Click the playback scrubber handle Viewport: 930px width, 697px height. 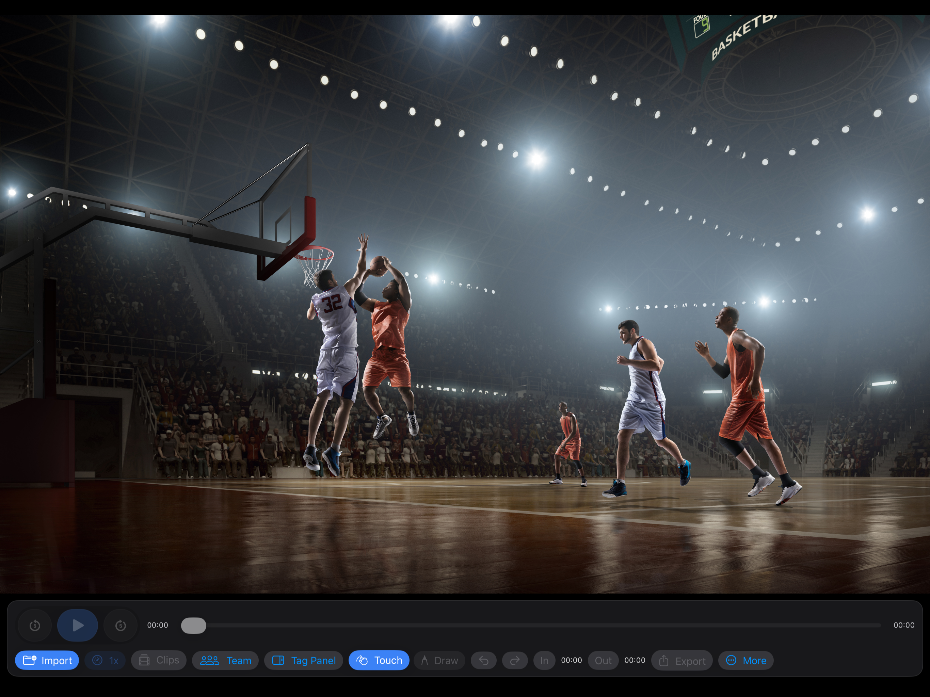click(193, 625)
